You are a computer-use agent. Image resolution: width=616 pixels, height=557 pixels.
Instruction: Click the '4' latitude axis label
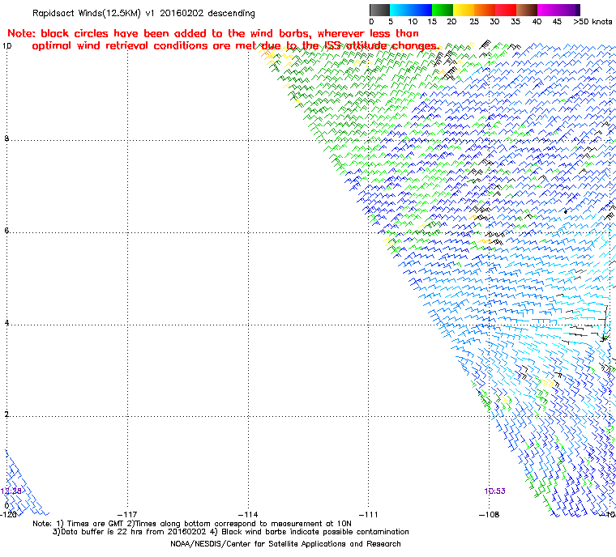(6, 323)
